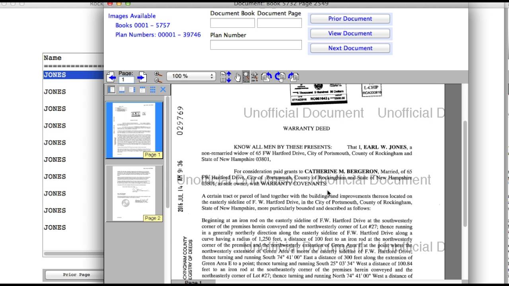Viewport: 509px width, 286px height.
Task: Select the marquee zoom tool
Action: (246, 77)
